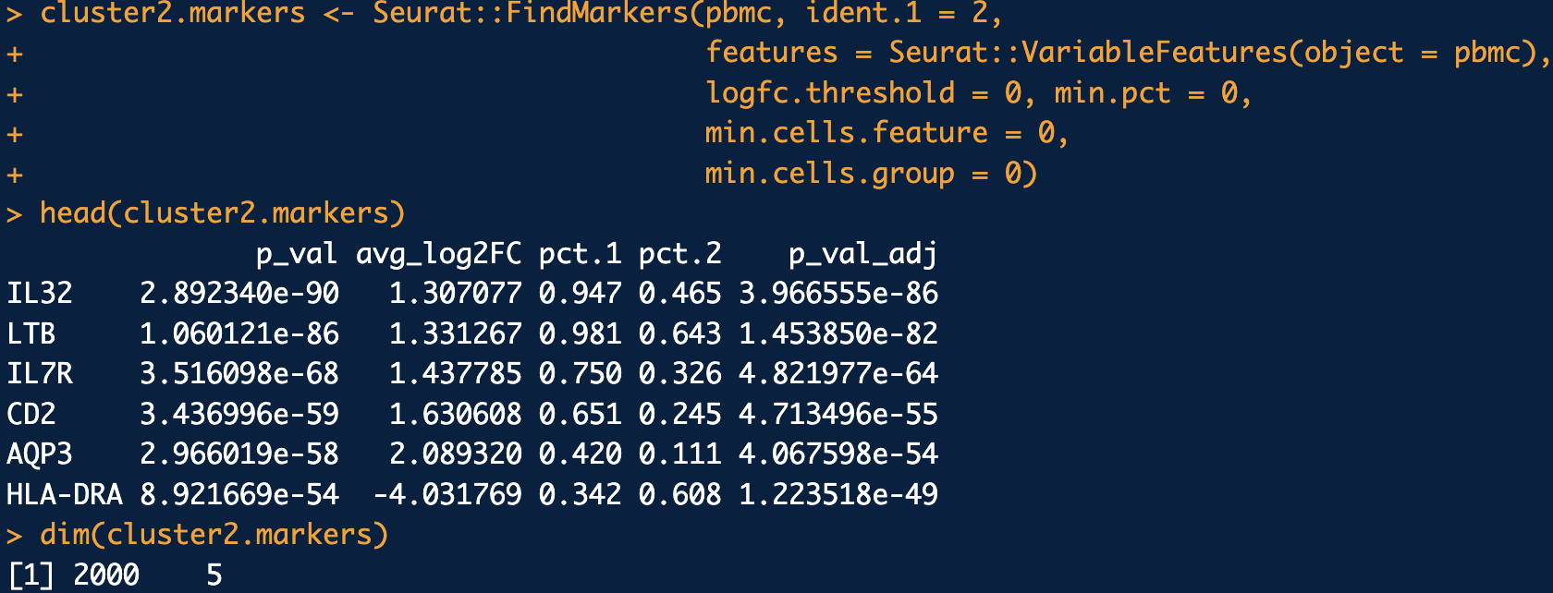Click the avg_log2FC column header
Viewport: 1553px width, 593px height.
tap(438, 254)
